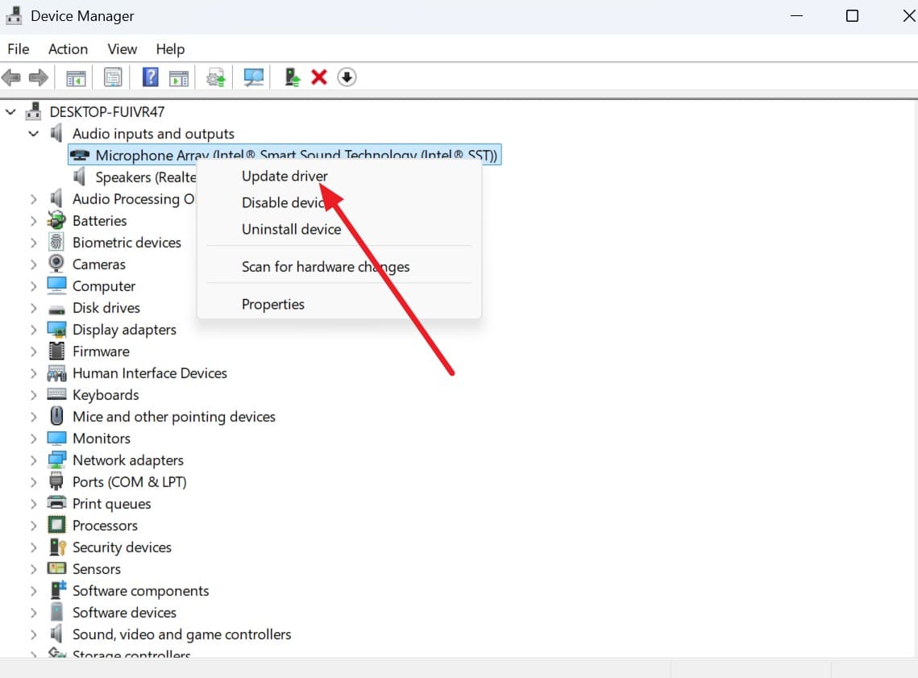Image resolution: width=918 pixels, height=678 pixels.
Task: Collapse the DESKTOP-FUIVR47 root node
Action: (x=10, y=112)
